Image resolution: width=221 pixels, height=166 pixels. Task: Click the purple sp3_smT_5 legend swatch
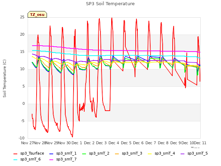(183, 154)
